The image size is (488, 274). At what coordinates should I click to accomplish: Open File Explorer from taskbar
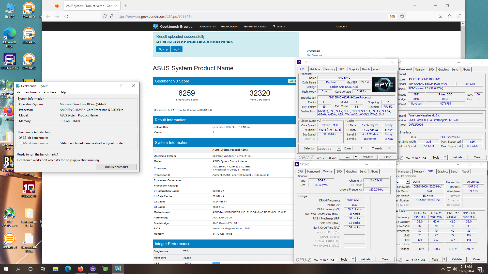point(55,269)
